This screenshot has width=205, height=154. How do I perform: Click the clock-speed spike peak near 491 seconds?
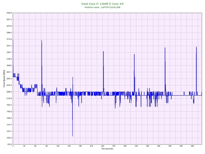tap(196, 47)
